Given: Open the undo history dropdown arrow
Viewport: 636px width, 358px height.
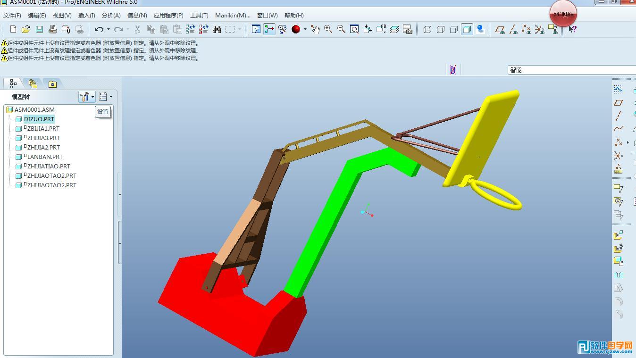Looking at the screenshot, I should coord(109,29).
